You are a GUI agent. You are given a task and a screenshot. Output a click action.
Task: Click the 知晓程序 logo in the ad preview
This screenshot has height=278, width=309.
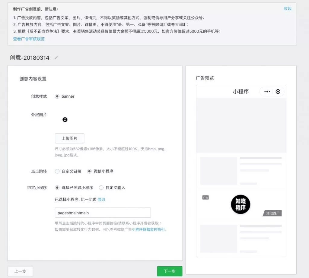(x=240, y=204)
